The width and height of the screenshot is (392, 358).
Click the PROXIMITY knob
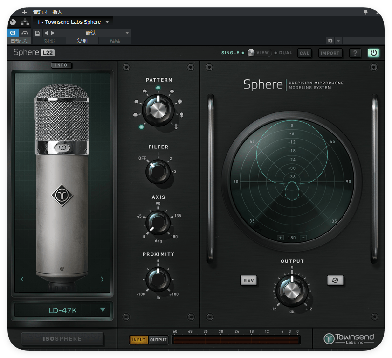(x=158, y=280)
